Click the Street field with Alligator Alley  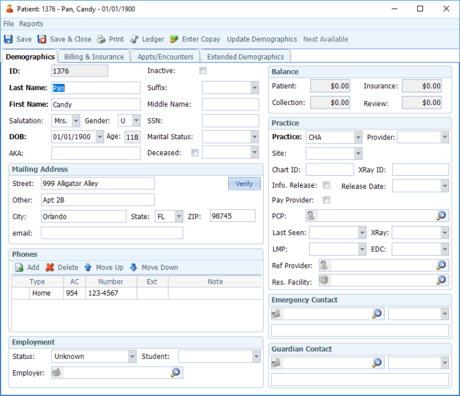(98, 184)
